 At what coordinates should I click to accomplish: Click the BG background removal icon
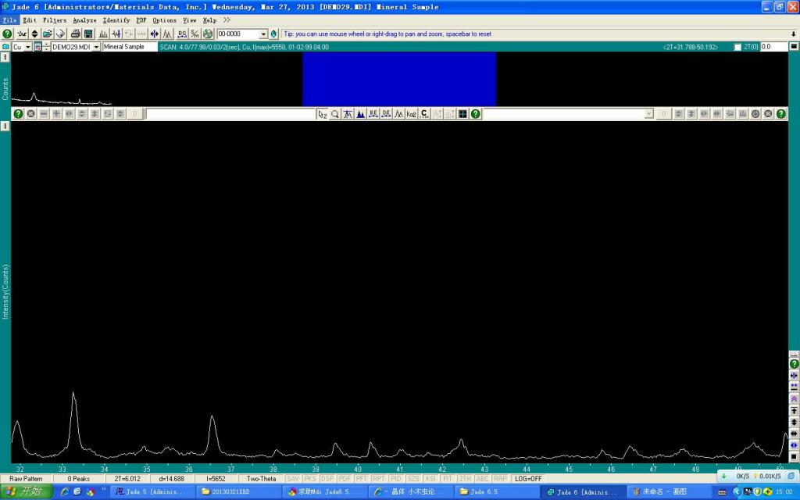(x=182, y=34)
